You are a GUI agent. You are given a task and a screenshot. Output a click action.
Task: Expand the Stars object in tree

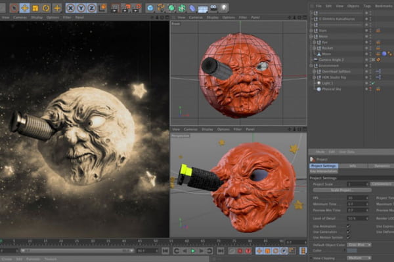(311, 31)
